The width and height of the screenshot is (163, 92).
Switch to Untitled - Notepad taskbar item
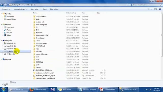point(87,89)
